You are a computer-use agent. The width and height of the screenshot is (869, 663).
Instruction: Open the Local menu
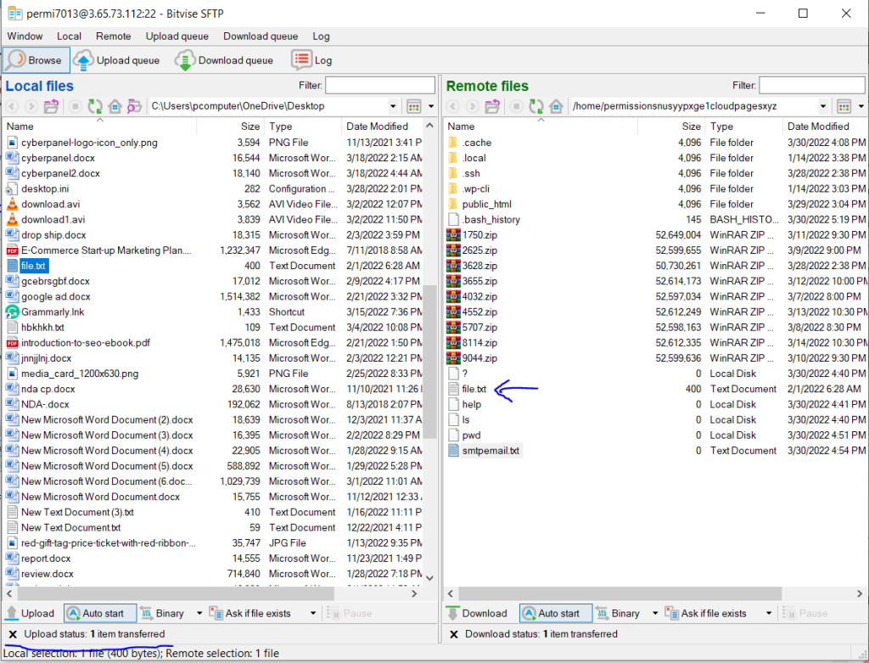pyautogui.click(x=69, y=36)
